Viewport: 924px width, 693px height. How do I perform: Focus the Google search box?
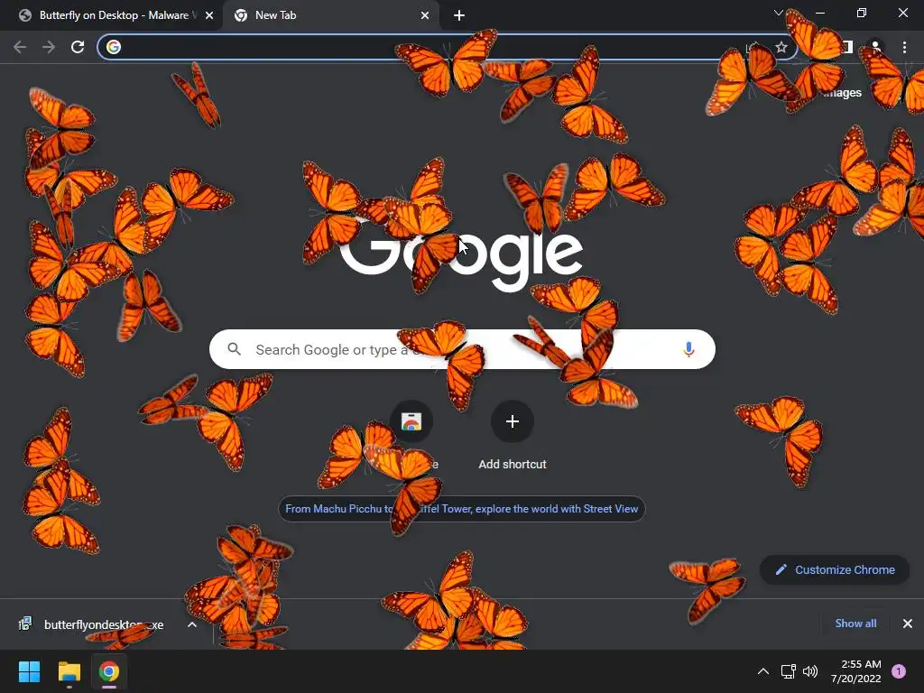point(462,349)
